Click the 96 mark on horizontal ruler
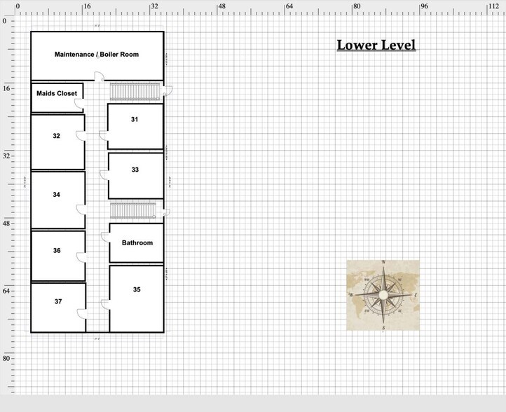This screenshot has height=412, width=506. click(x=424, y=6)
